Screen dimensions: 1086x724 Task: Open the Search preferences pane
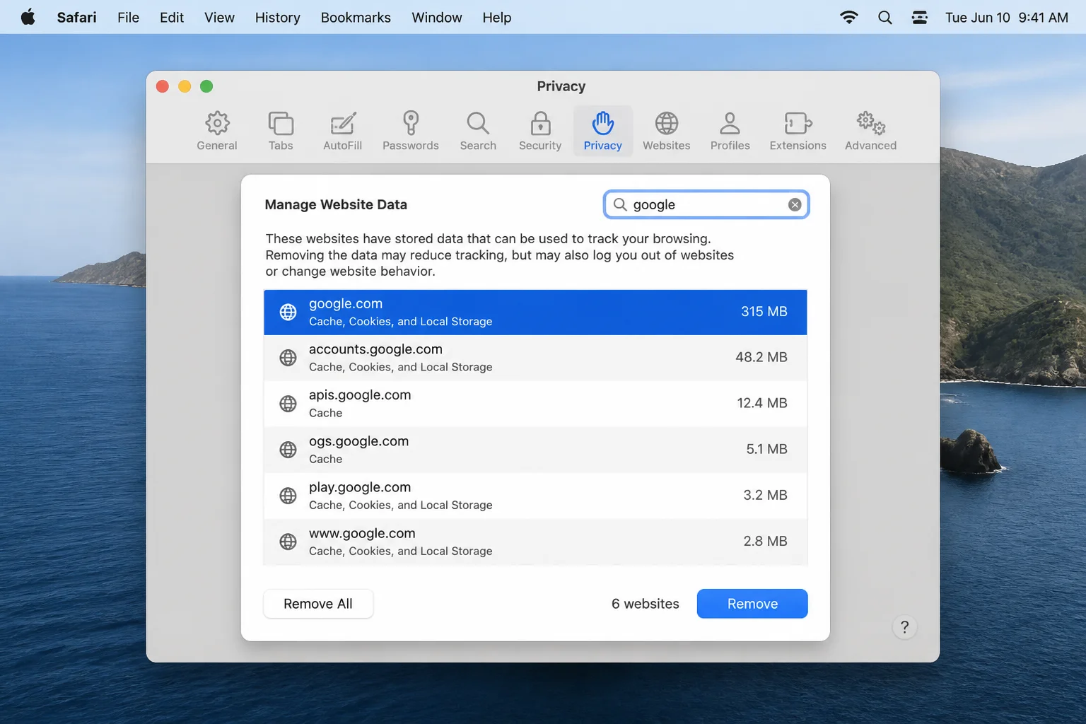[x=478, y=132]
